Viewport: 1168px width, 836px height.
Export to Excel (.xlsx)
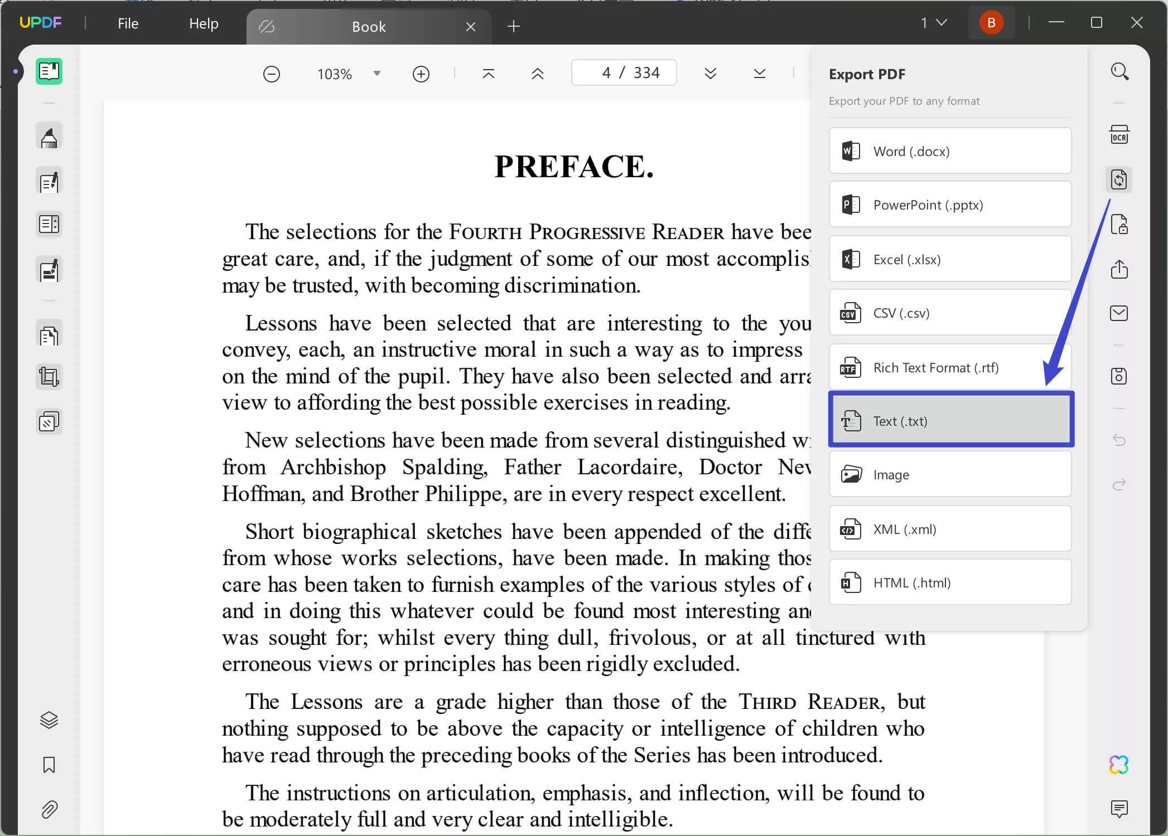pyautogui.click(x=950, y=259)
